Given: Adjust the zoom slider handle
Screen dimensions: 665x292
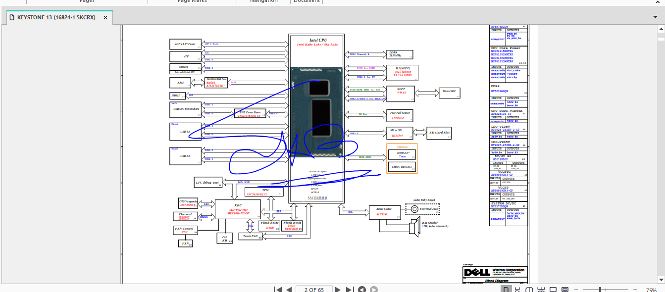Looking at the screenshot, I should click(x=600, y=290).
